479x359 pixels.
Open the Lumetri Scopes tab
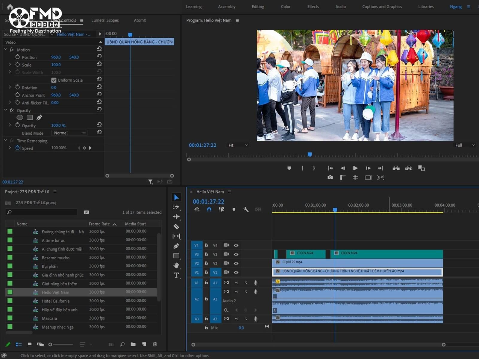(x=105, y=20)
